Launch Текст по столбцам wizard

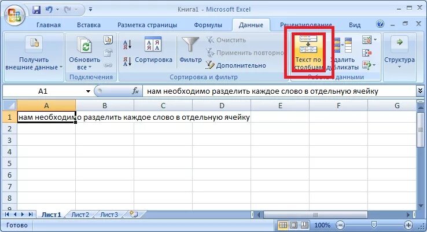(x=308, y=52)
